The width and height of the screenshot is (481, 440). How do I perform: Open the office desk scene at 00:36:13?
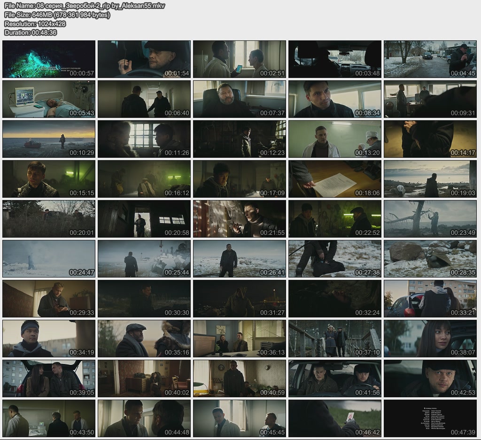tap(240, 339)
